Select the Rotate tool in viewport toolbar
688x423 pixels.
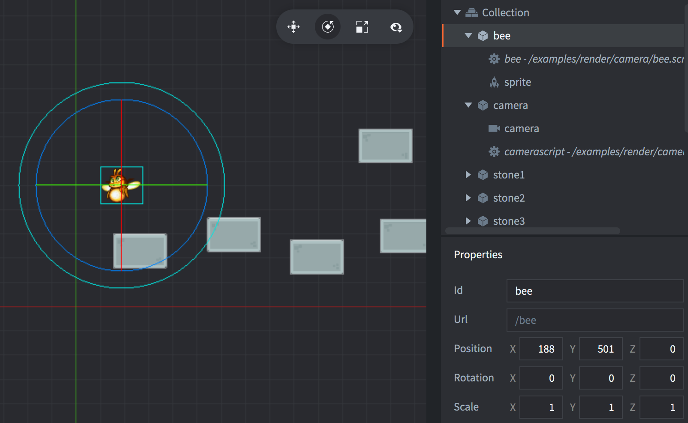point(328,27)
